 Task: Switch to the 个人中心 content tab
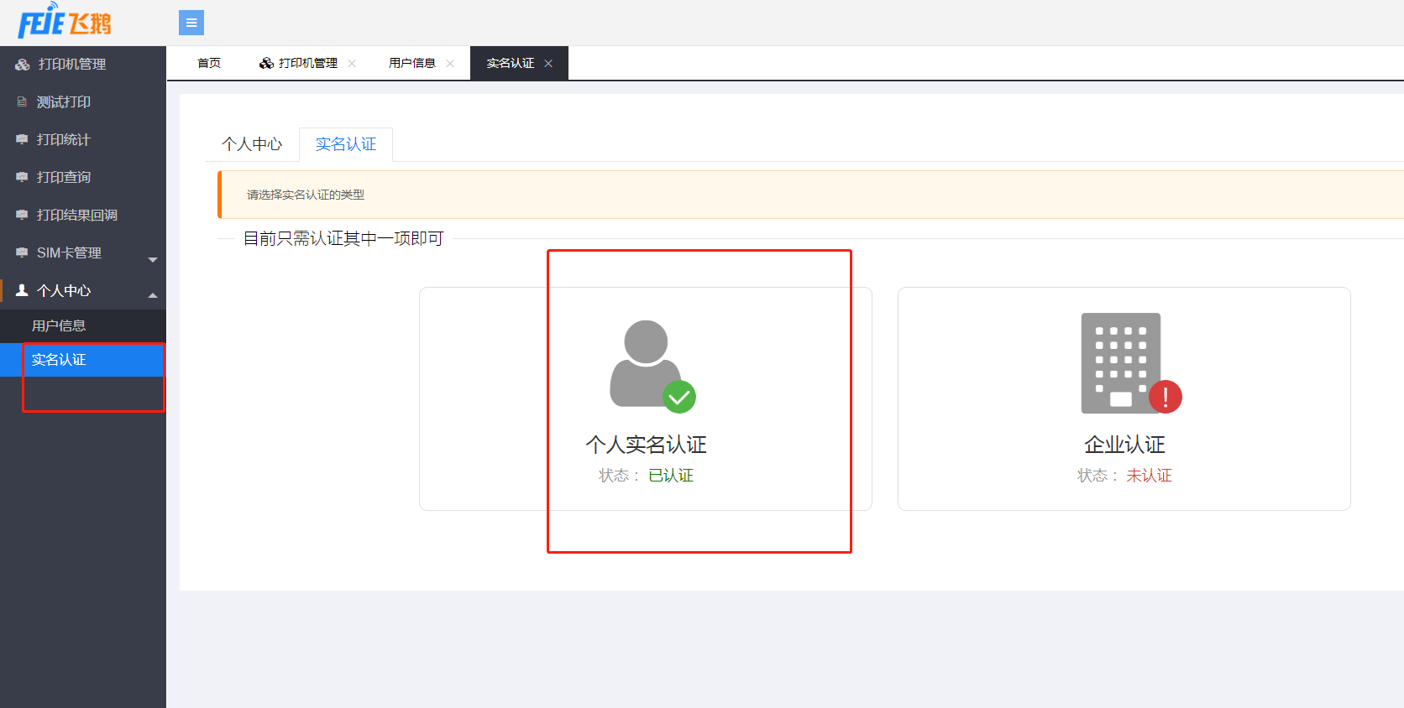(x=252, y=144)
